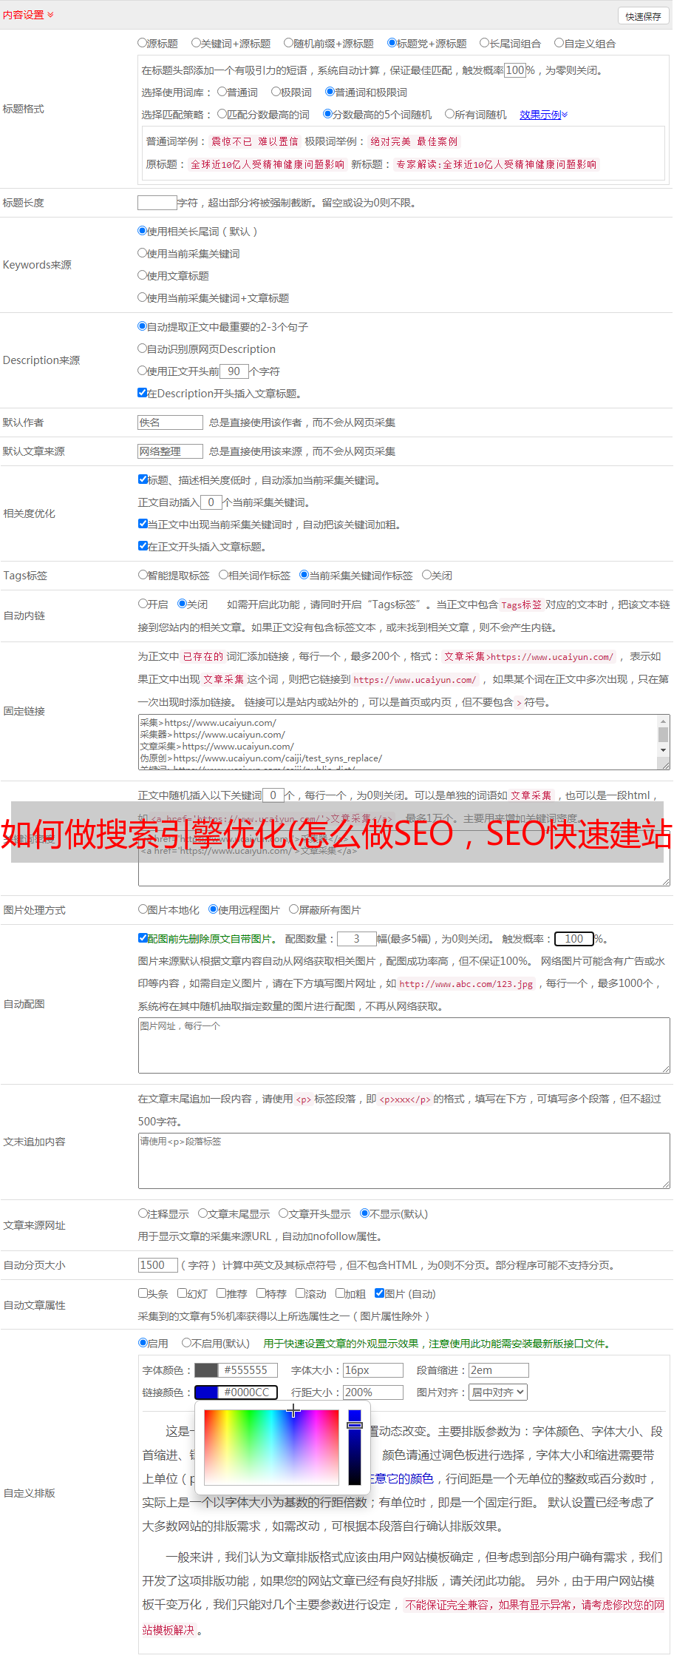Select 极限词 word library option
Viewport: 674px width, 1664px height.
(x=276, y=92)
